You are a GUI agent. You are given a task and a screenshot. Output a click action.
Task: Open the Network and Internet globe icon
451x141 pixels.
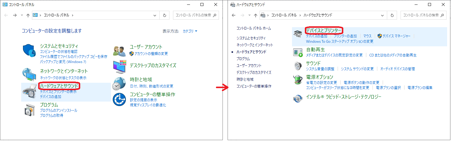click(x=30, y=74)
